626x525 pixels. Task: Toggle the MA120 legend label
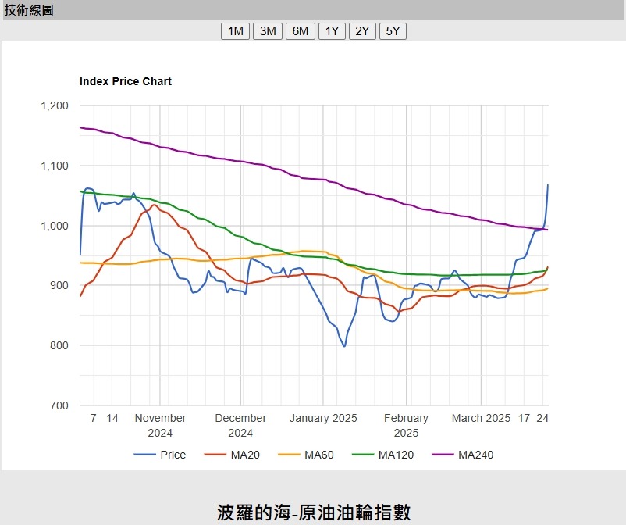(x=396, y=455)
